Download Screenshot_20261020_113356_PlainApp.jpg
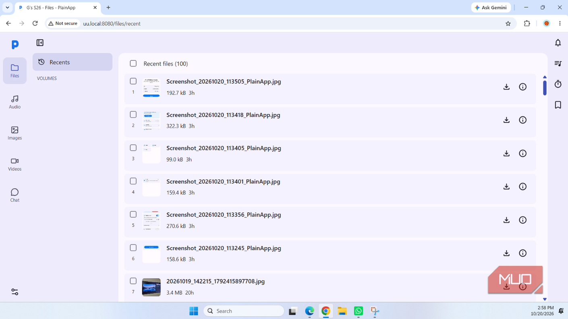This screenshot has width=568, height=319. pyautogui.click(x=506, y=220)
